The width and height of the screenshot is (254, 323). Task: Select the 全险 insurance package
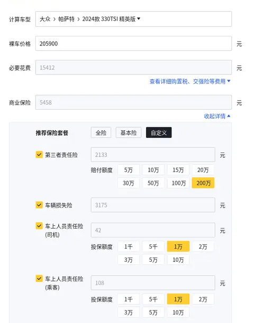pos(101,132)
